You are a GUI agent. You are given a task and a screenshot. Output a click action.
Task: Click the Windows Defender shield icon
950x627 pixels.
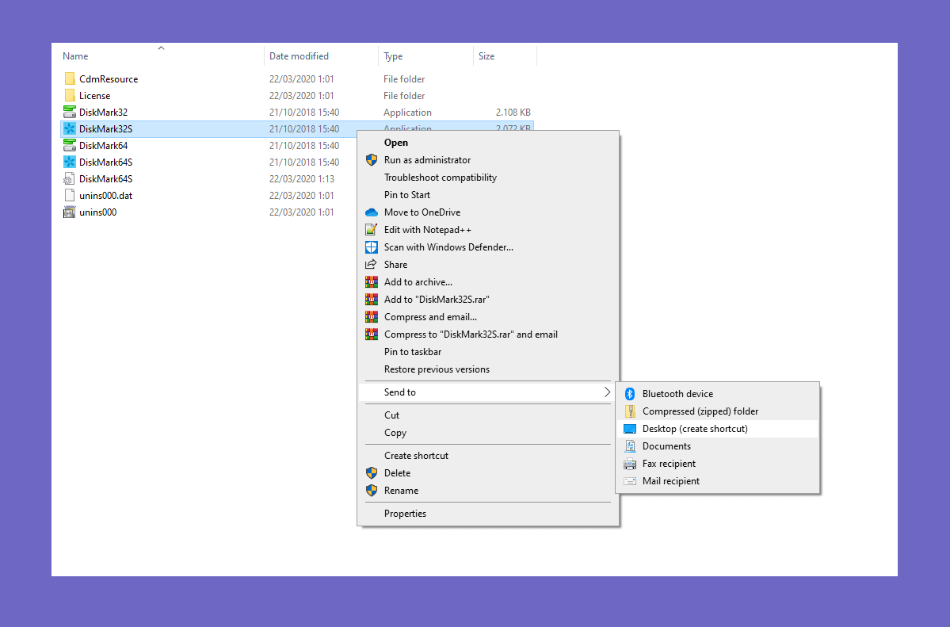[372, 247]
